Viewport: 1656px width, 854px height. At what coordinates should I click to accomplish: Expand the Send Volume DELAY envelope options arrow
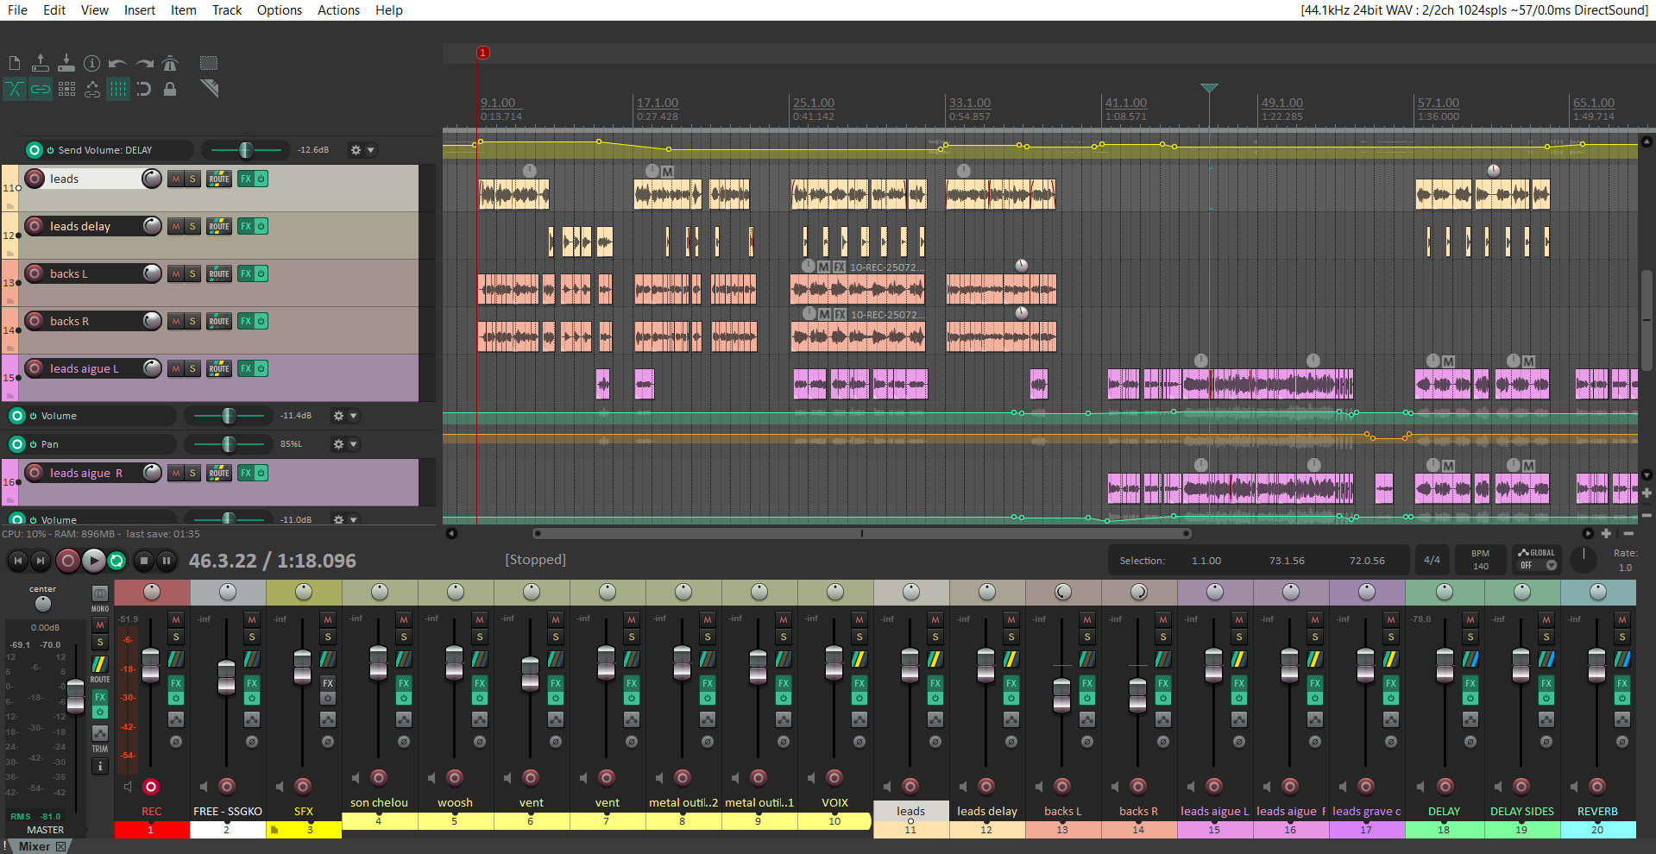[x=371, y=150]
